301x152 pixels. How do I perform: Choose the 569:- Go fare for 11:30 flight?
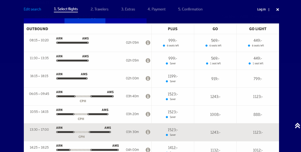215,58
